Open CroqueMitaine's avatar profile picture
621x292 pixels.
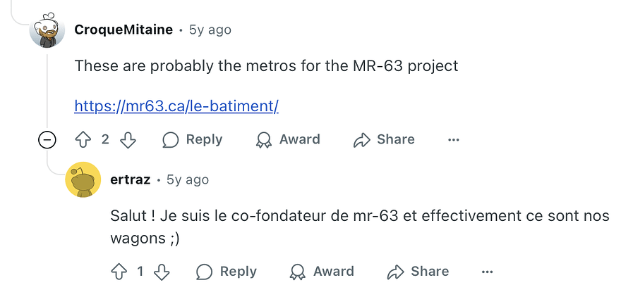47,30
